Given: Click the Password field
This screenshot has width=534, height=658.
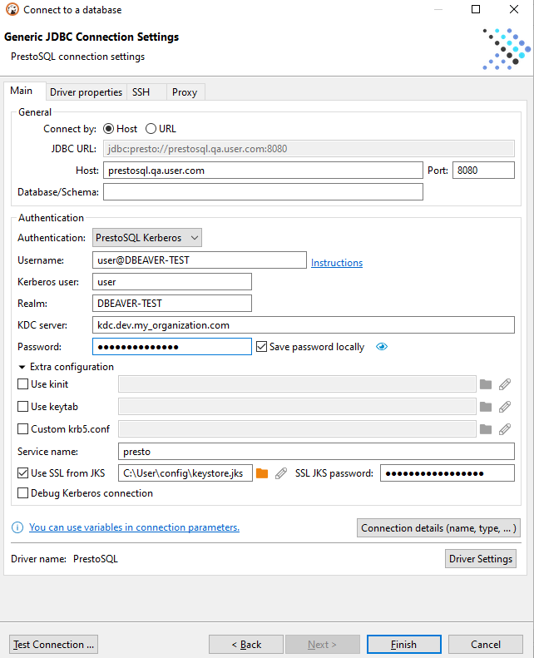Looking at the screenshot, I should click(172, 347).
